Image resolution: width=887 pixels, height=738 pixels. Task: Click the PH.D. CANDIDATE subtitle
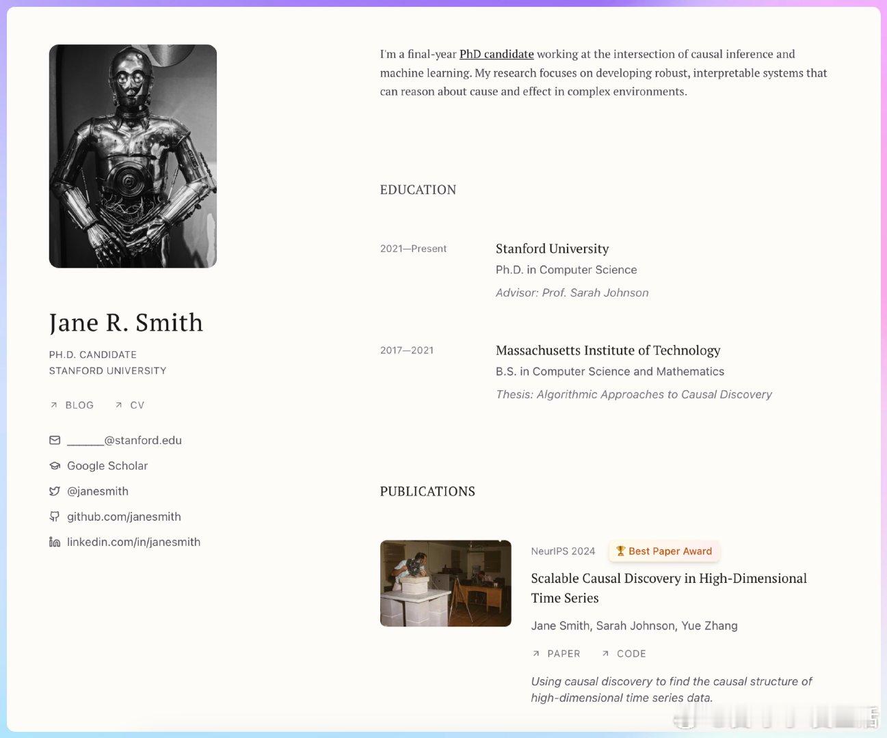click(93, 355)
